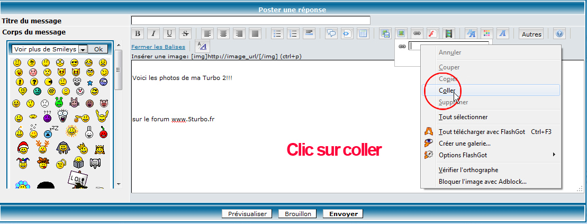Insert the yellow heart smiley
The image size is (587, 224).
point(23,91)
